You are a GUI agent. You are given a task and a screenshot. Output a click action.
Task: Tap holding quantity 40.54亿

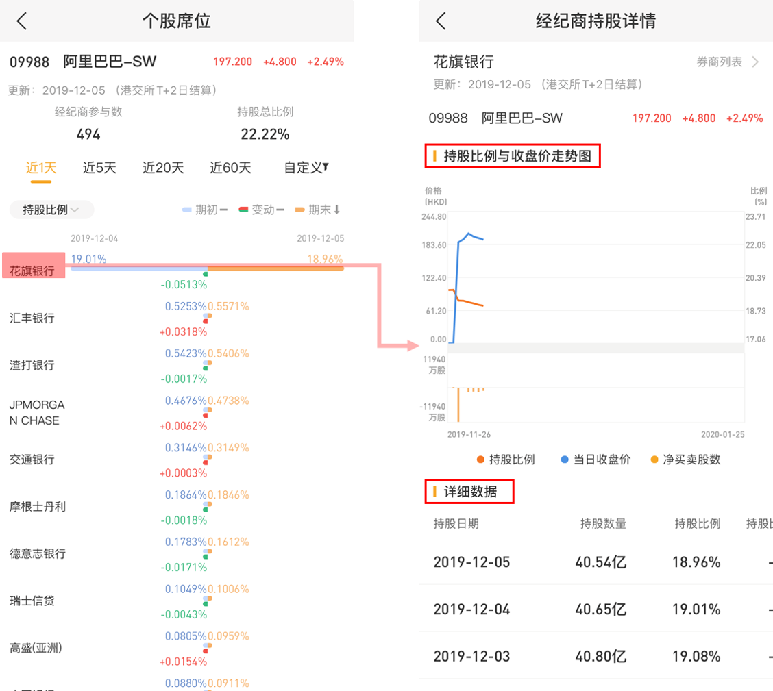[x=600, y=562]
